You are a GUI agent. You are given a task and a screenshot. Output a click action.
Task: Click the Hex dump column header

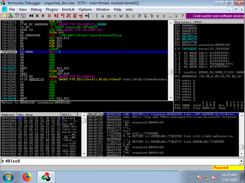39,115
